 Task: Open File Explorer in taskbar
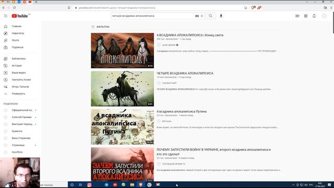[x=132, y=185]
